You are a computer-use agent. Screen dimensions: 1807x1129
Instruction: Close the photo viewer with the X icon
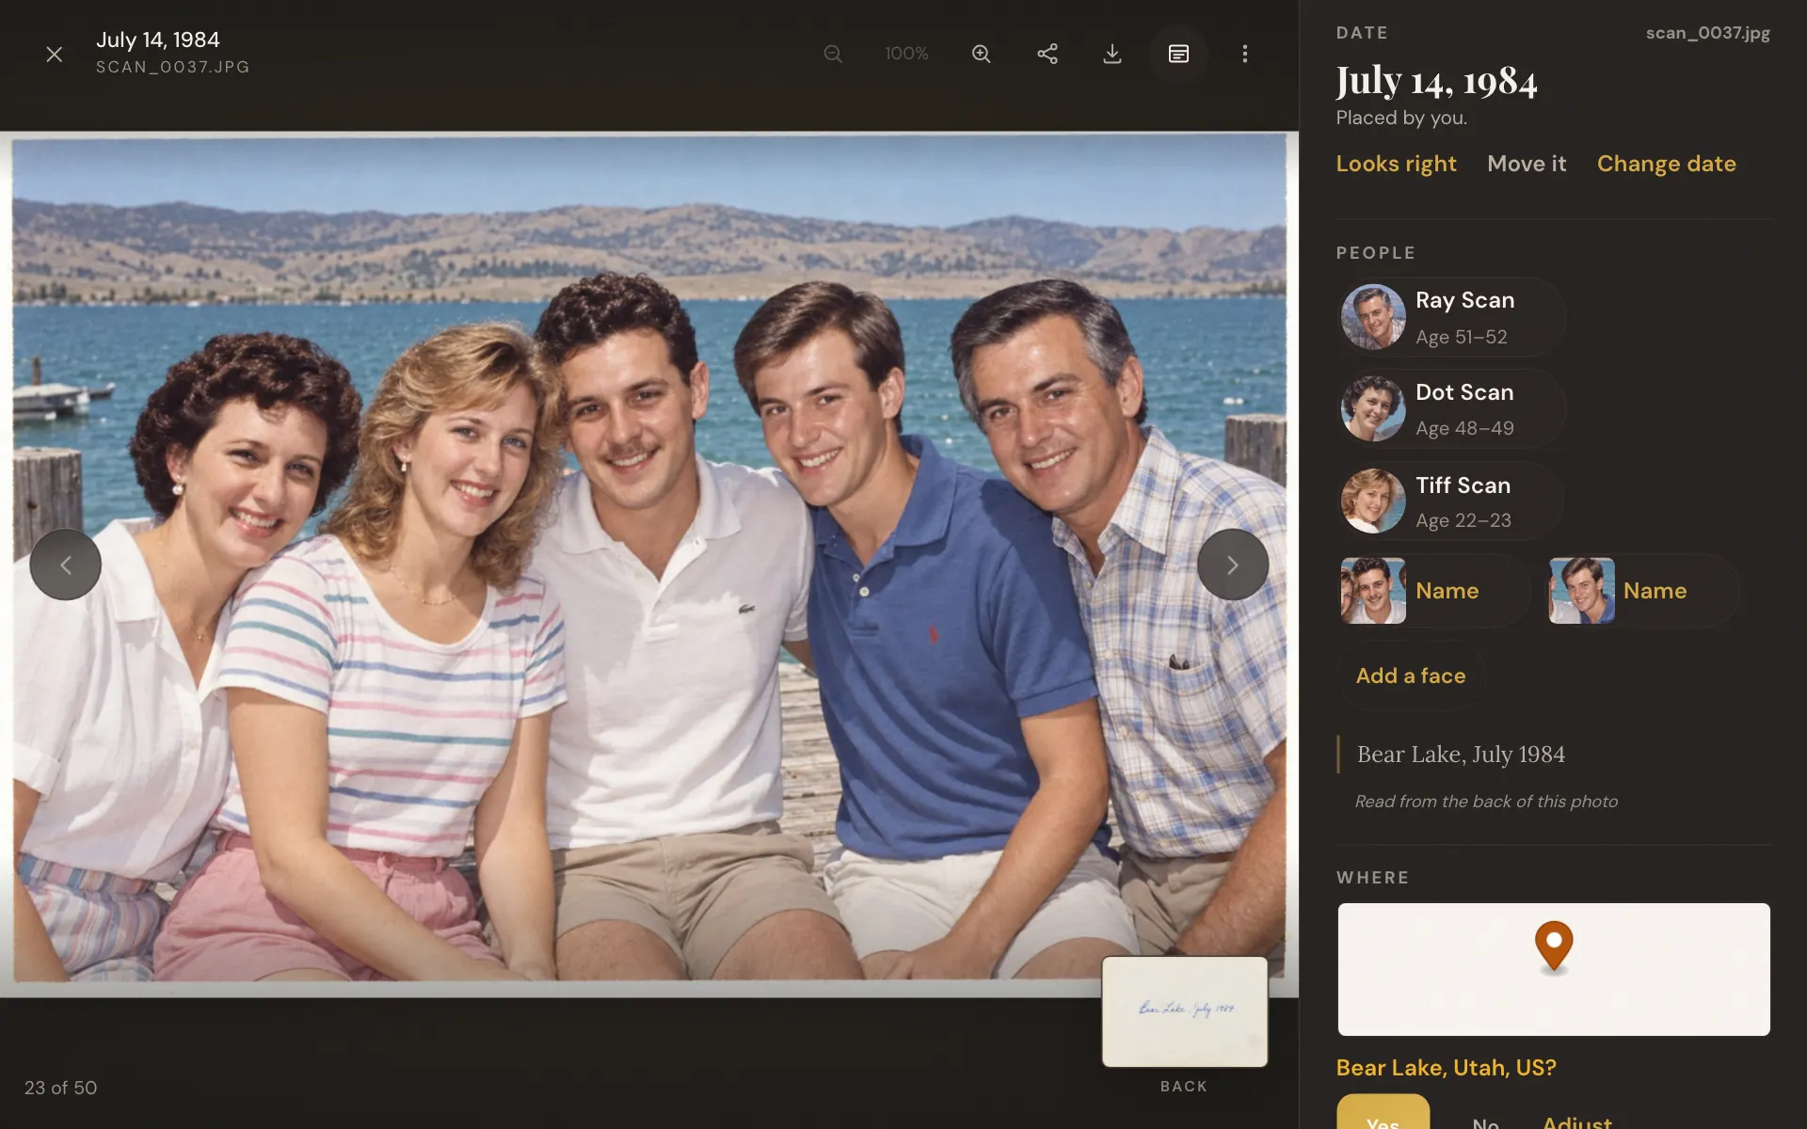(x=55, y=55)
